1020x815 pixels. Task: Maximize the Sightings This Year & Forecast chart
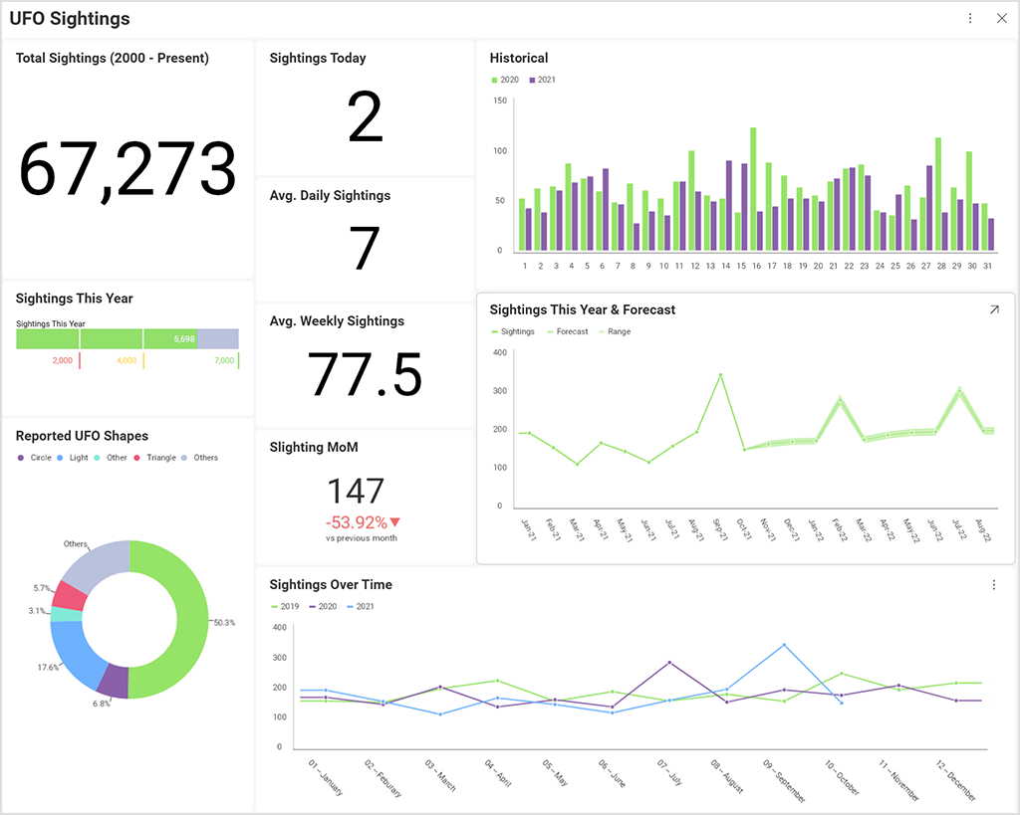993,310
